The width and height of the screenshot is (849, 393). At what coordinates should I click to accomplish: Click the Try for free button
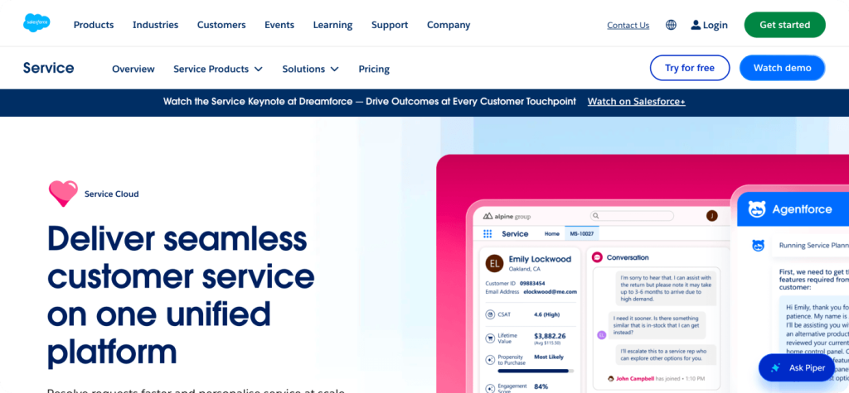[x=690, y=68]
